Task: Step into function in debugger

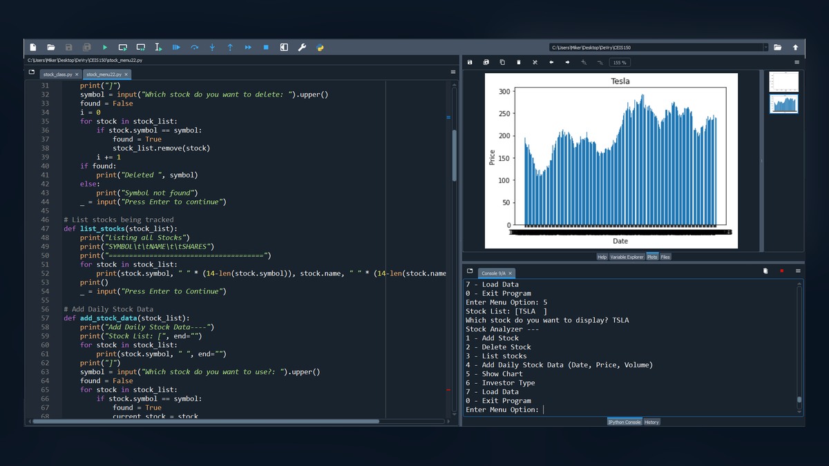Action: coord(212,48)
